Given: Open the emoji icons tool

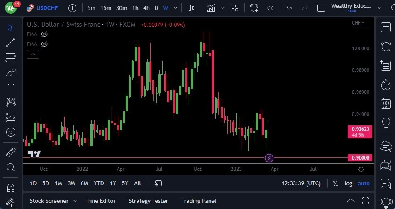Looking at the screenshot, I should pos(11,132).
